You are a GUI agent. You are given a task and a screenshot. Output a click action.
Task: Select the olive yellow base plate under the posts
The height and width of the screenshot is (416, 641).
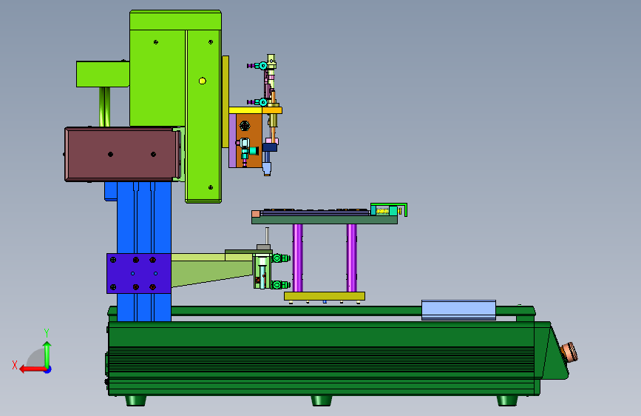click(x=325, y=296)
